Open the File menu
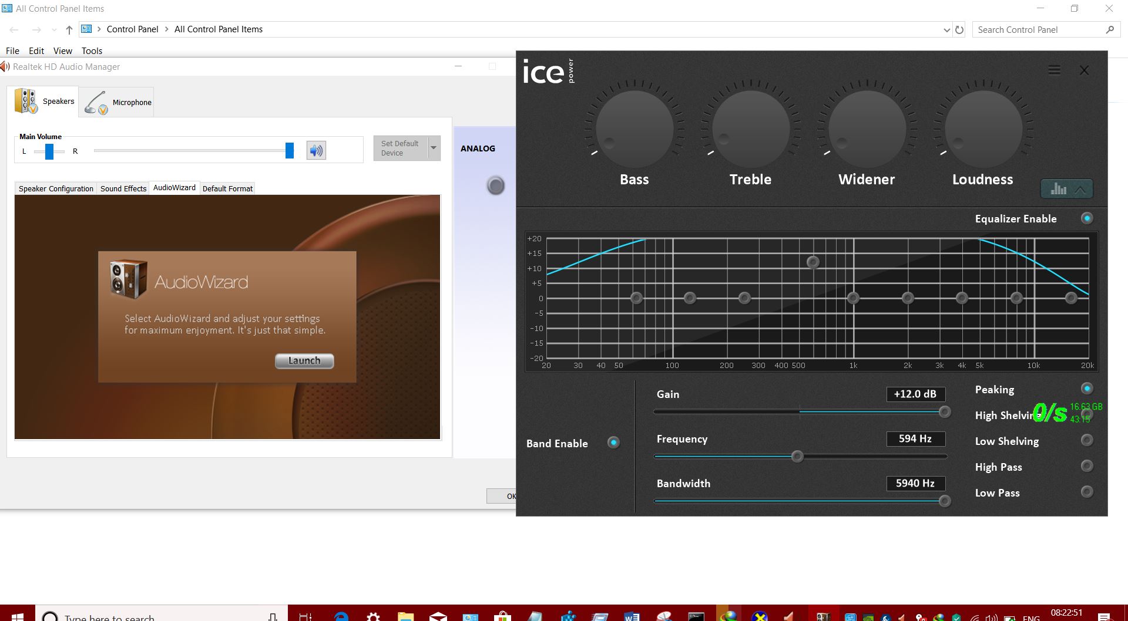 pos(12,51)
